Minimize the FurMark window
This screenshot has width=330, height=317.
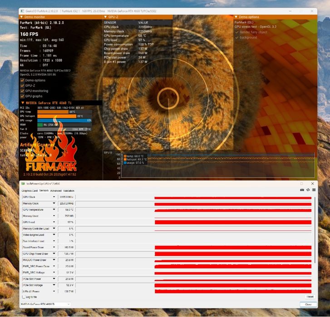(290, 11)
